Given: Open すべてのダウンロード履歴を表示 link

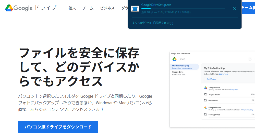Looking at the screenshot, I should pyautogui.click(x=152, y=23).
